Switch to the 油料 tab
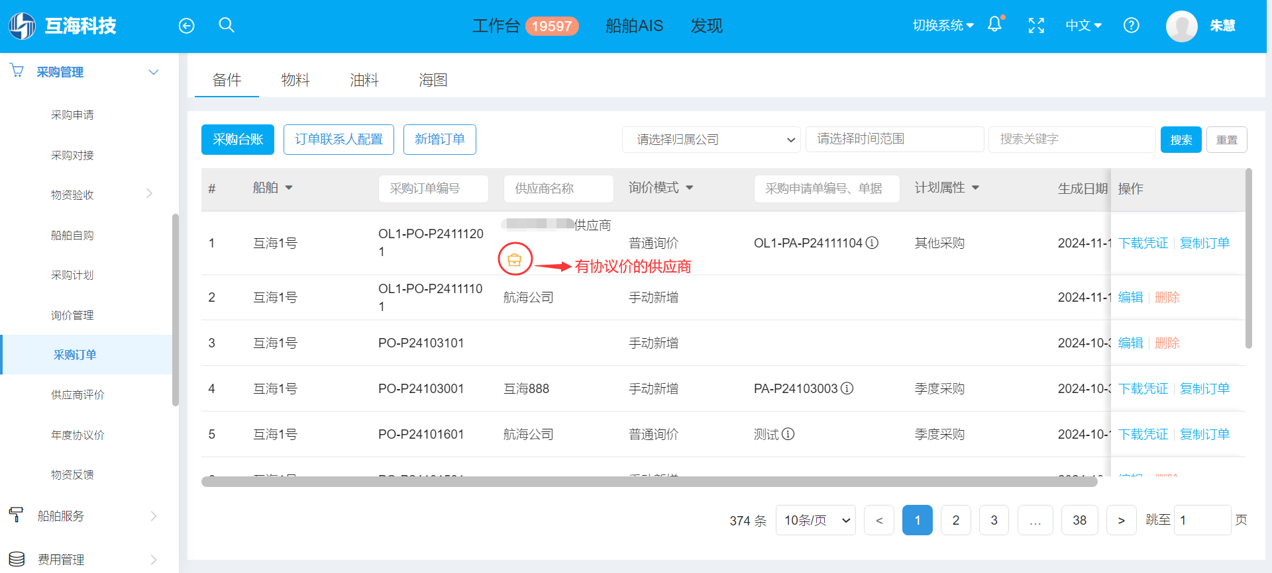Image resolution: width=1272 pixels, height=573 pixels. click(x=364, y=80)
